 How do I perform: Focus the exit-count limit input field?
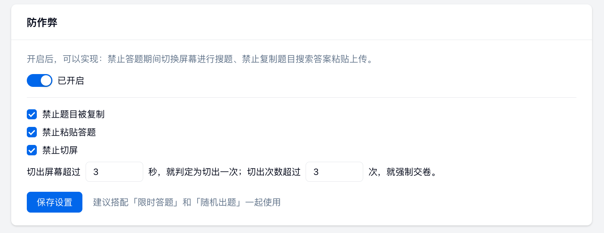(334, 172)
